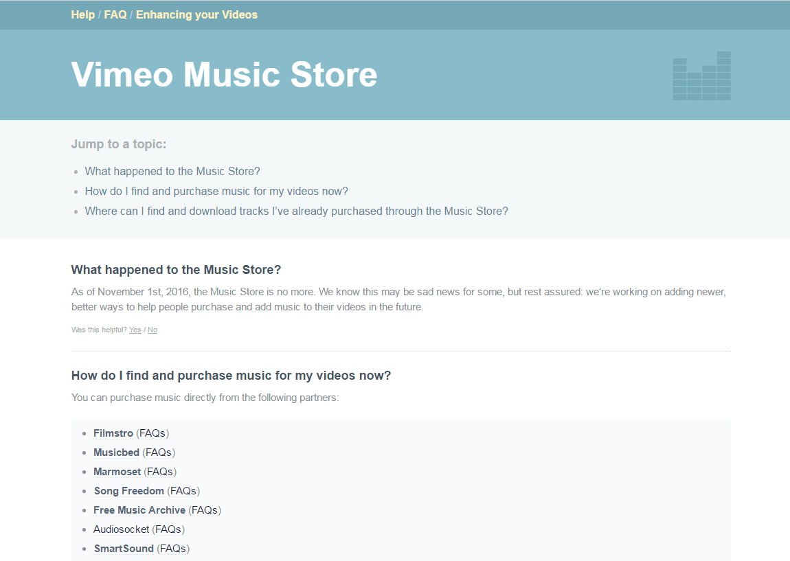
Task: Click paragraph starting 'As of November 1st, 2016'
Action: pos(398,299)
